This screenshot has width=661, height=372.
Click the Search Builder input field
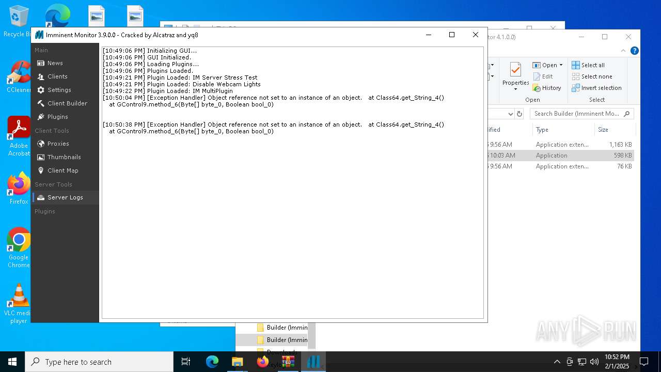[581, 114]
